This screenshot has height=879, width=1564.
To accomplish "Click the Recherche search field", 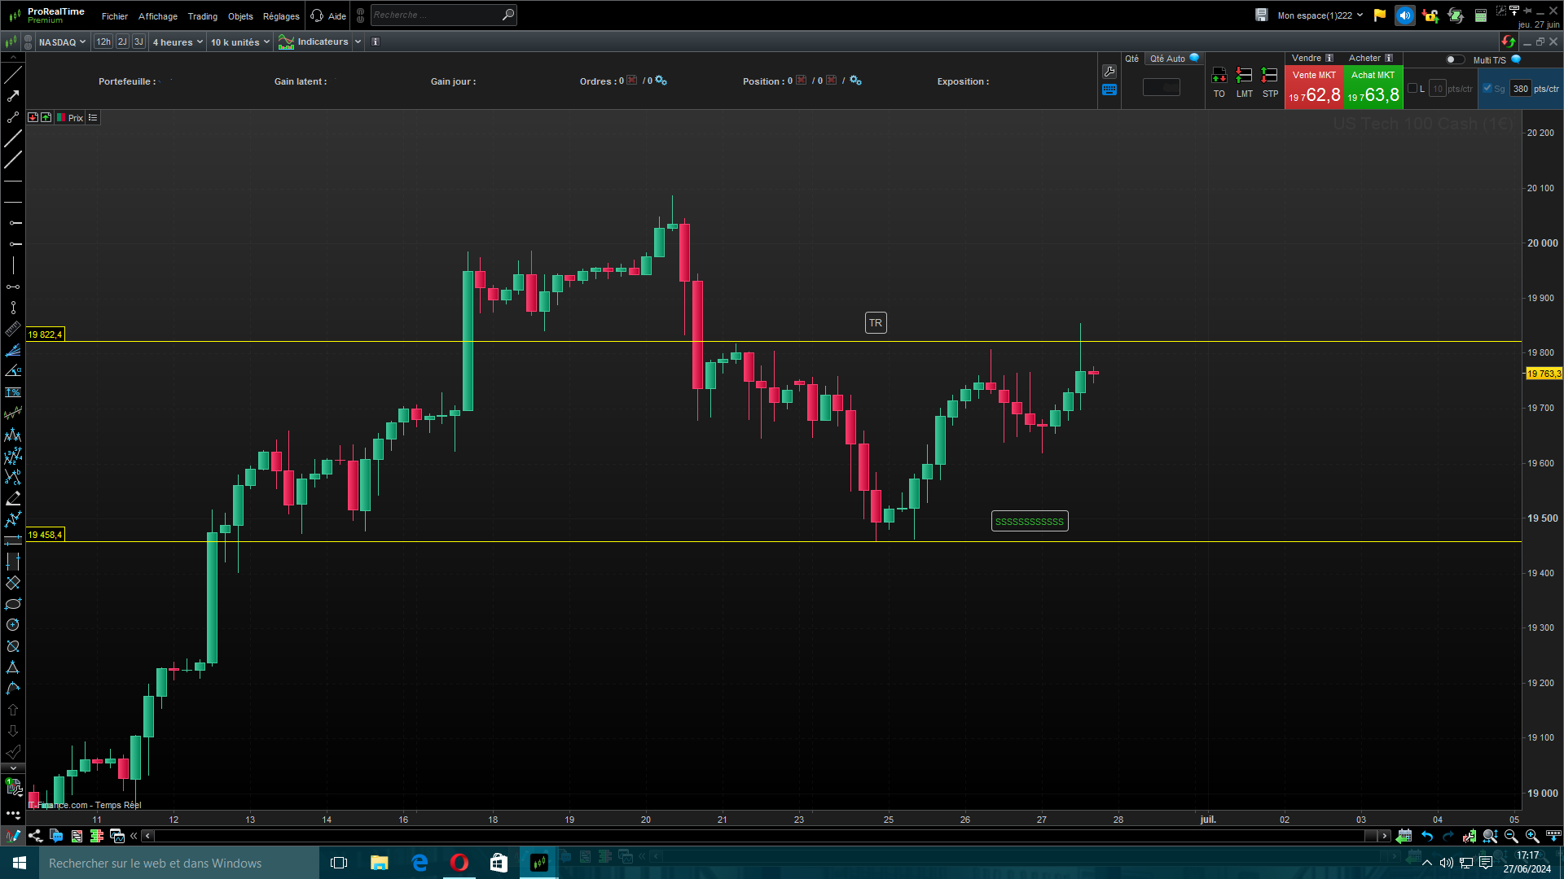I will click(436, 15).
